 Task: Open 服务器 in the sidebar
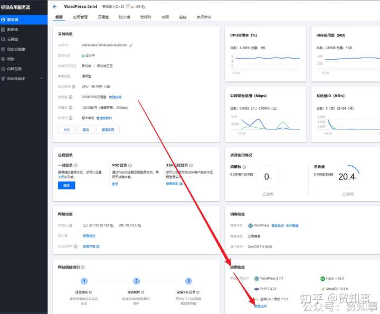pos(24,20)
